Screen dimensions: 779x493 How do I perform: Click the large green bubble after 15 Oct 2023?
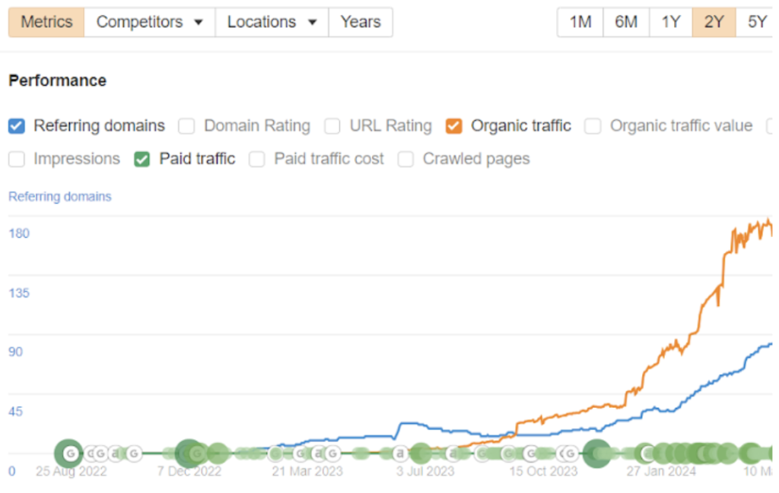[x=596, y=453]
